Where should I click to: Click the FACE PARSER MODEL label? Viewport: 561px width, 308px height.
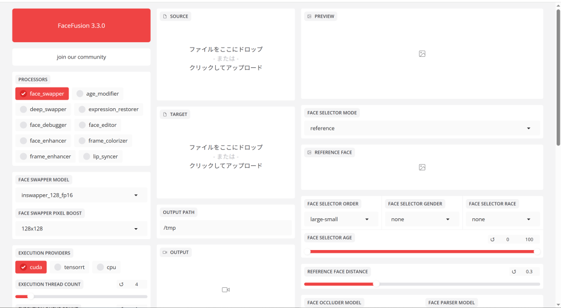coord(451,303)
